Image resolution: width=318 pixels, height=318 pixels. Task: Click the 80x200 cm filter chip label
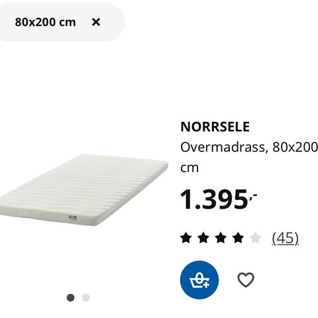45,22
